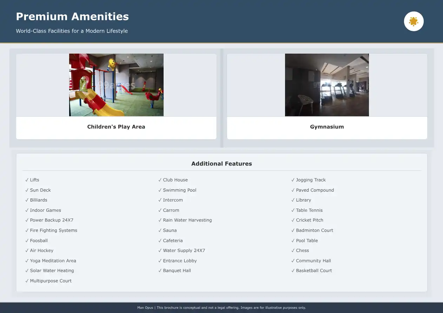Click the checkmark beside Library
The height and width of the screenshot is (313, 443).
[x=293, y=200]
